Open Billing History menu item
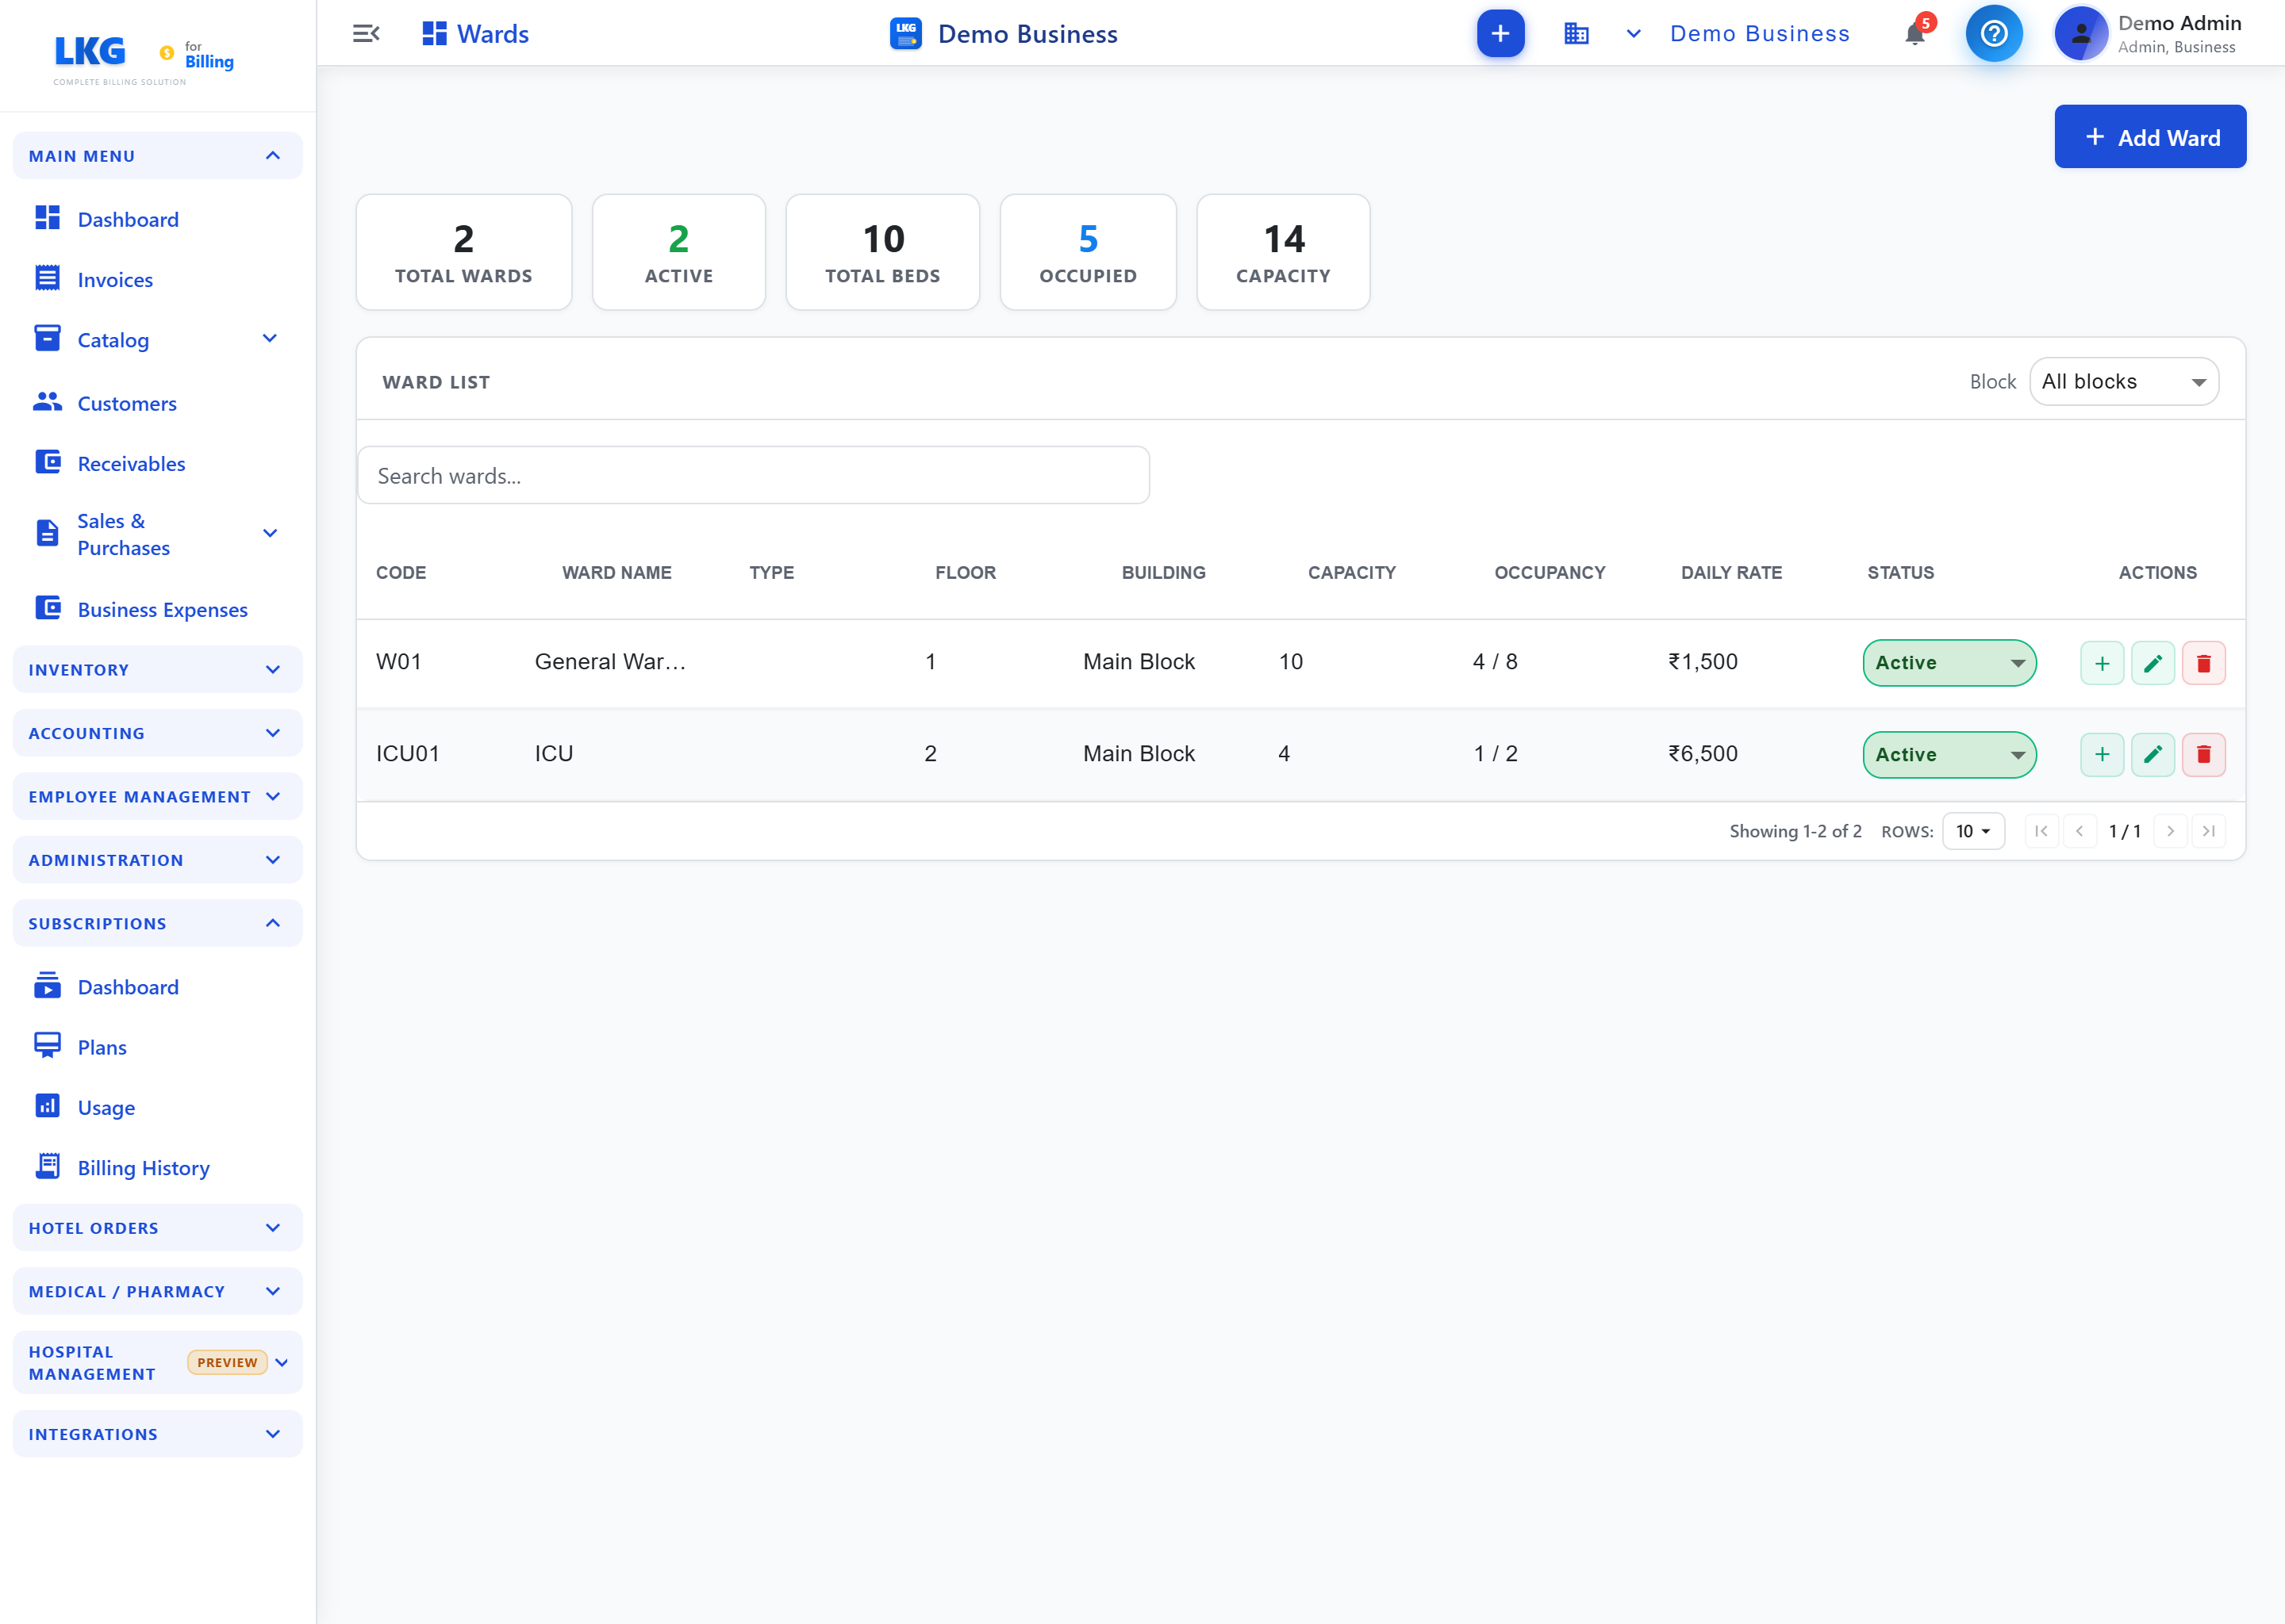This screenshot has height=1624, width=2285. pos(143,1168)
